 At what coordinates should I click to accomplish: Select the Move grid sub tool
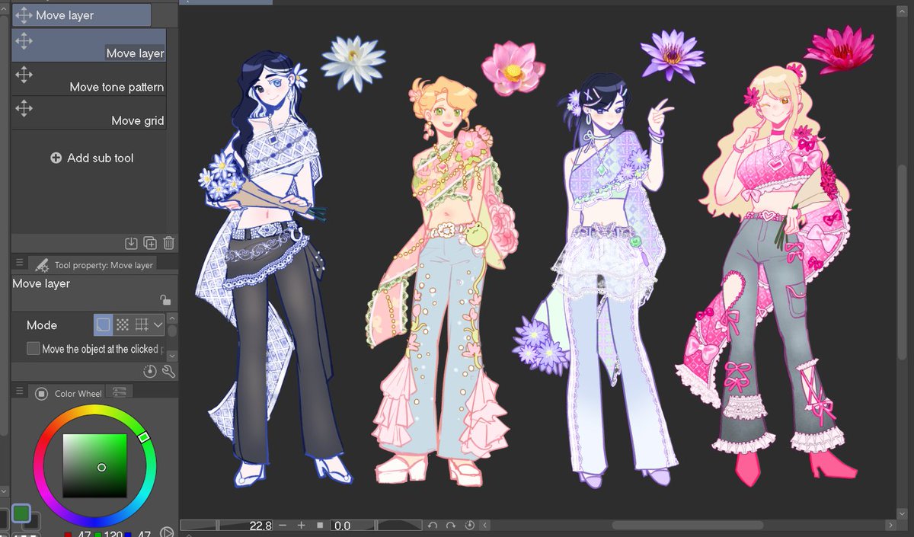89,112
